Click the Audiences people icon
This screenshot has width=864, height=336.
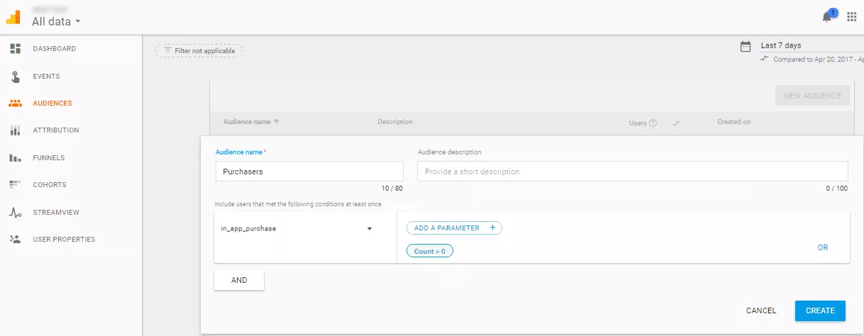[x=15, y=103]
